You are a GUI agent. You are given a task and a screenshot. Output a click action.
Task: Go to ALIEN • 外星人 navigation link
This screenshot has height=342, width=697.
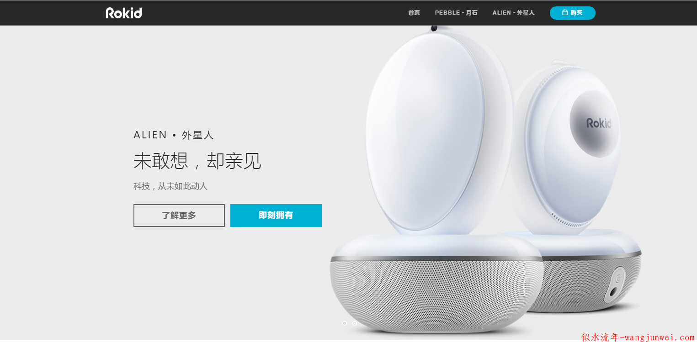[x=513, y=13]
